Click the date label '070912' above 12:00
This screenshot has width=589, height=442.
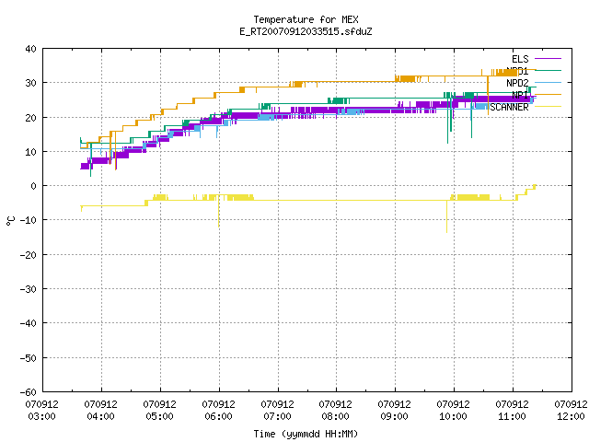point(571,404)
